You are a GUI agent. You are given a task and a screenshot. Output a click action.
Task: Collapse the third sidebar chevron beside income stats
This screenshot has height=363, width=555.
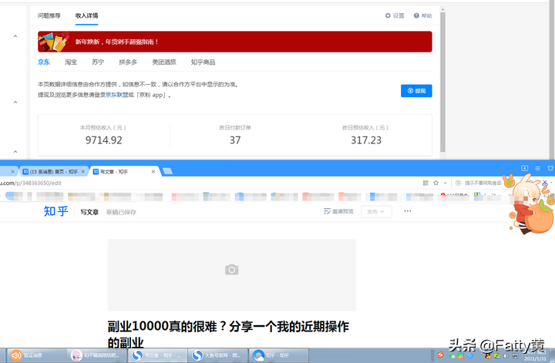[x=15, y=152]
